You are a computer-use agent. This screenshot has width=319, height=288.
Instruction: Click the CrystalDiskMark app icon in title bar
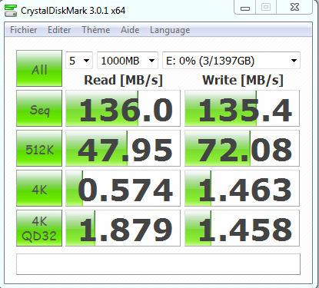coord(11,11)
